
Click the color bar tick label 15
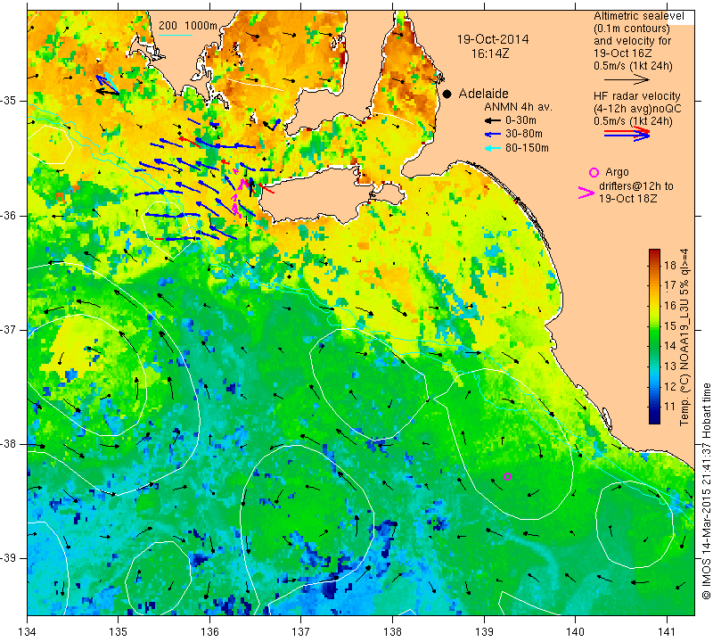coord(670,325)
